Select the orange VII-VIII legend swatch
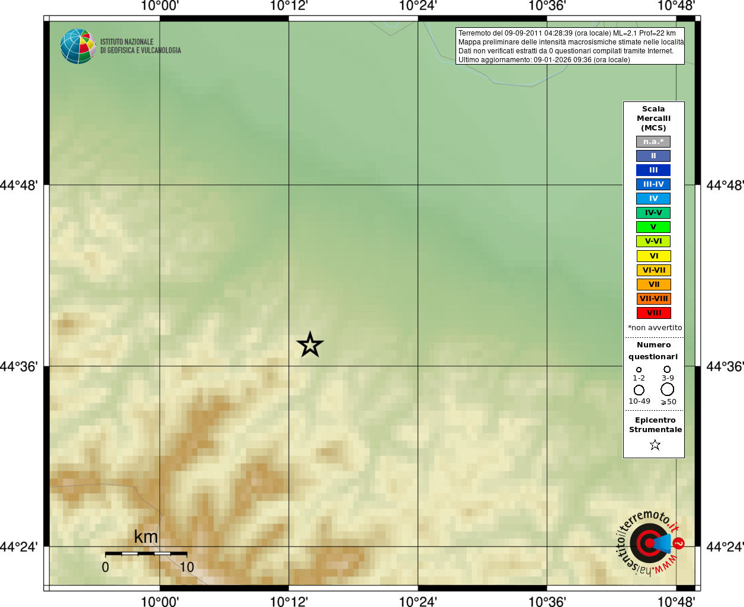This screenshot has width=744, height=607. pyautogui.click(x=653, y=299)
